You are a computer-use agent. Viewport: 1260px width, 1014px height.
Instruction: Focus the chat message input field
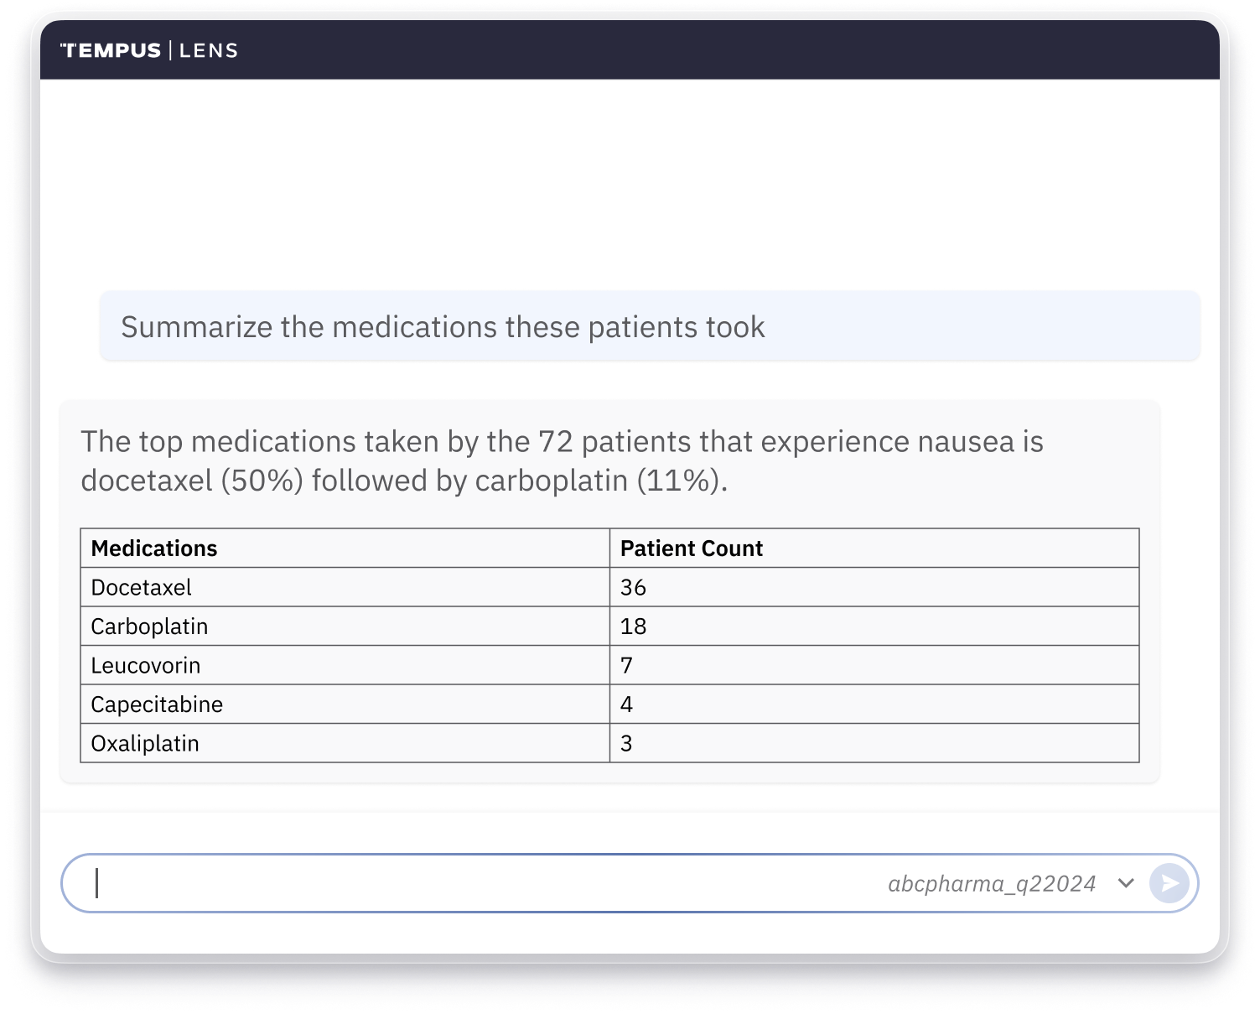[x=486, y=883]
